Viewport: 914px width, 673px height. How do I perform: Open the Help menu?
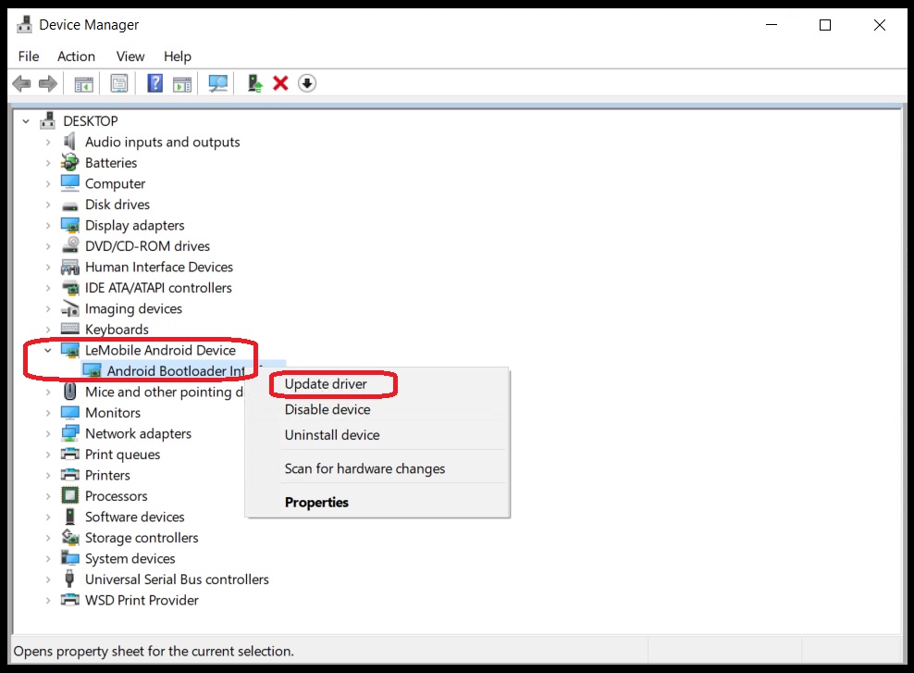pyautogui.click(x=178, y=56)
